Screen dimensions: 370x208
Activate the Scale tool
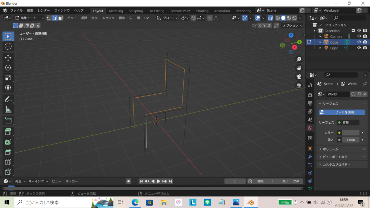point(8,78)
